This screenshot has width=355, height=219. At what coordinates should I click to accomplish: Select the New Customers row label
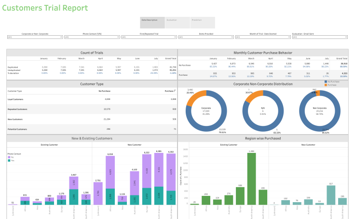coord(15,119)
